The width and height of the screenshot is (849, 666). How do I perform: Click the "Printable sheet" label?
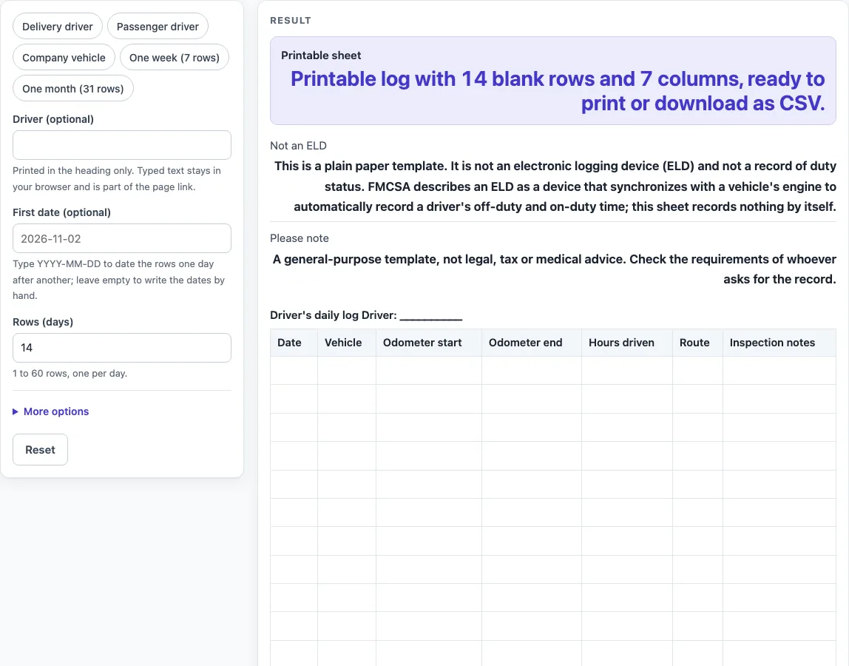point(321,55)
